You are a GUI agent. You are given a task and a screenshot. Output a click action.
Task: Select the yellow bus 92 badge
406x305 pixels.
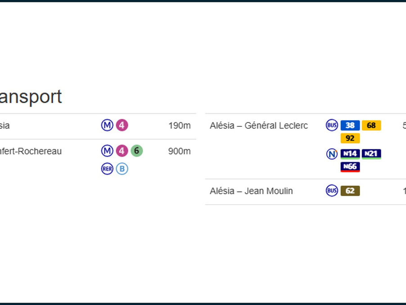[350, 138]
